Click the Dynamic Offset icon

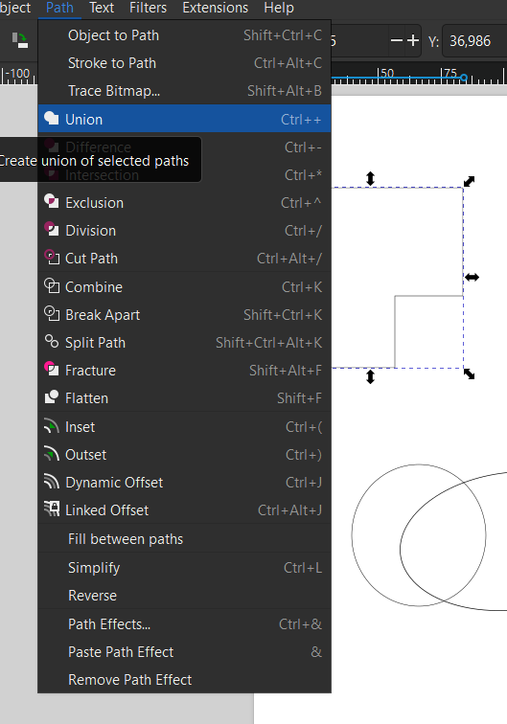tap(52, 482)
